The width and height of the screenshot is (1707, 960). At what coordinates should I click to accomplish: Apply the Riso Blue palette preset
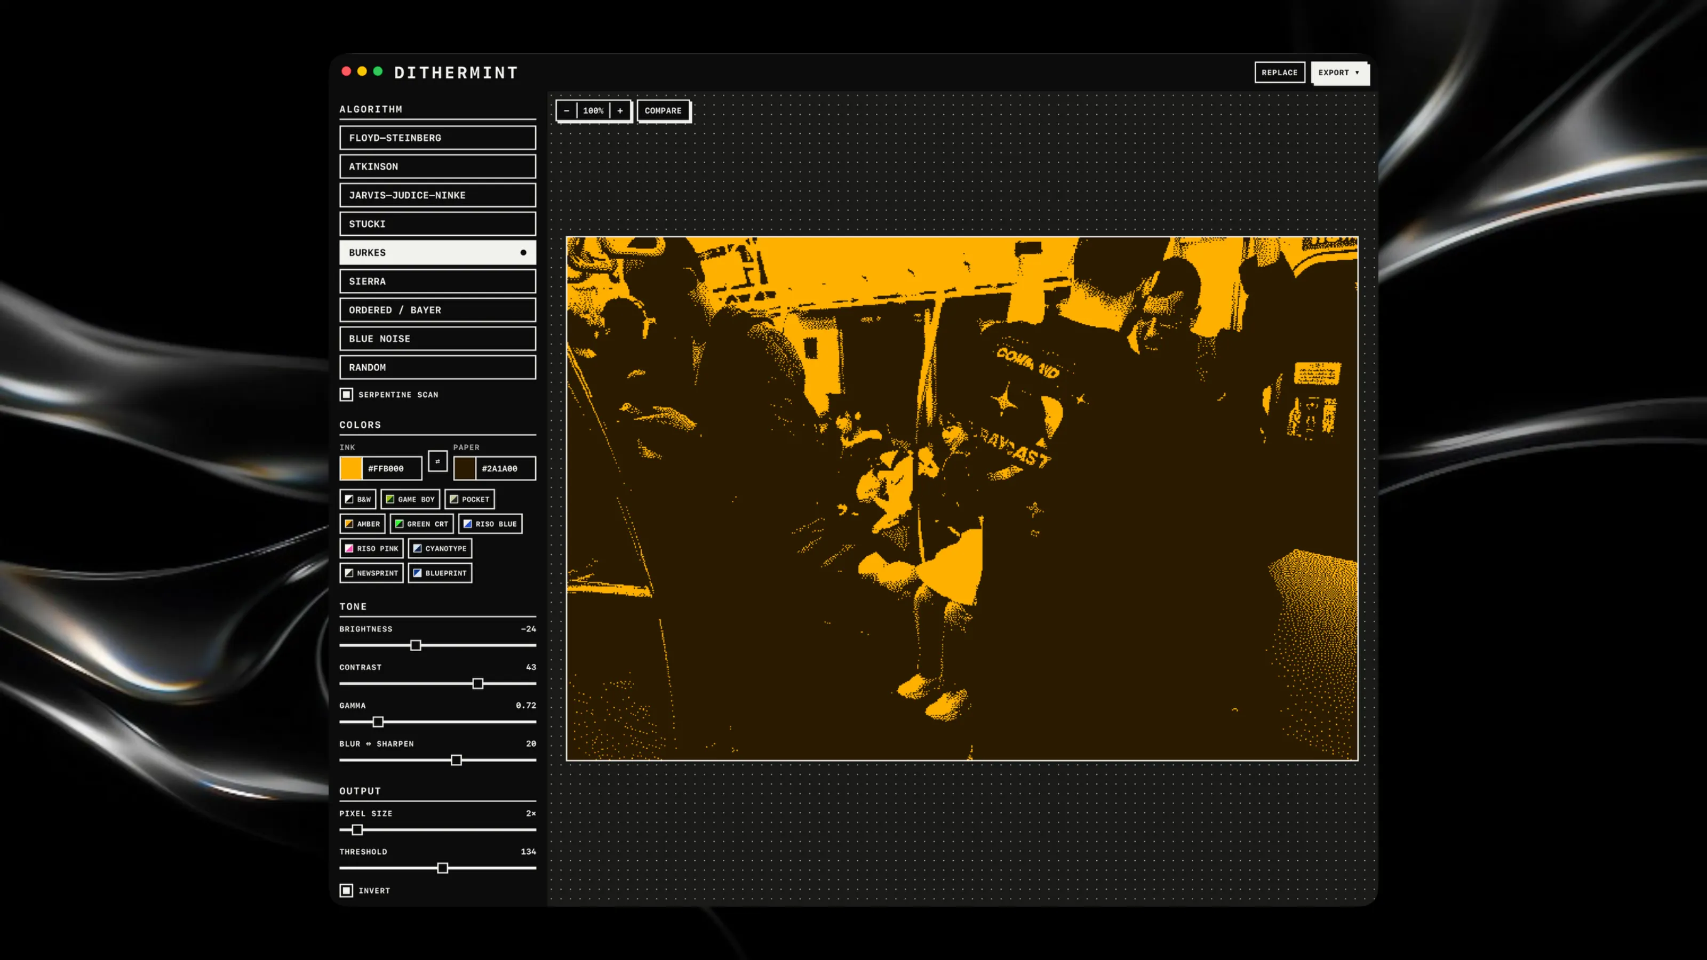(490, 523)
